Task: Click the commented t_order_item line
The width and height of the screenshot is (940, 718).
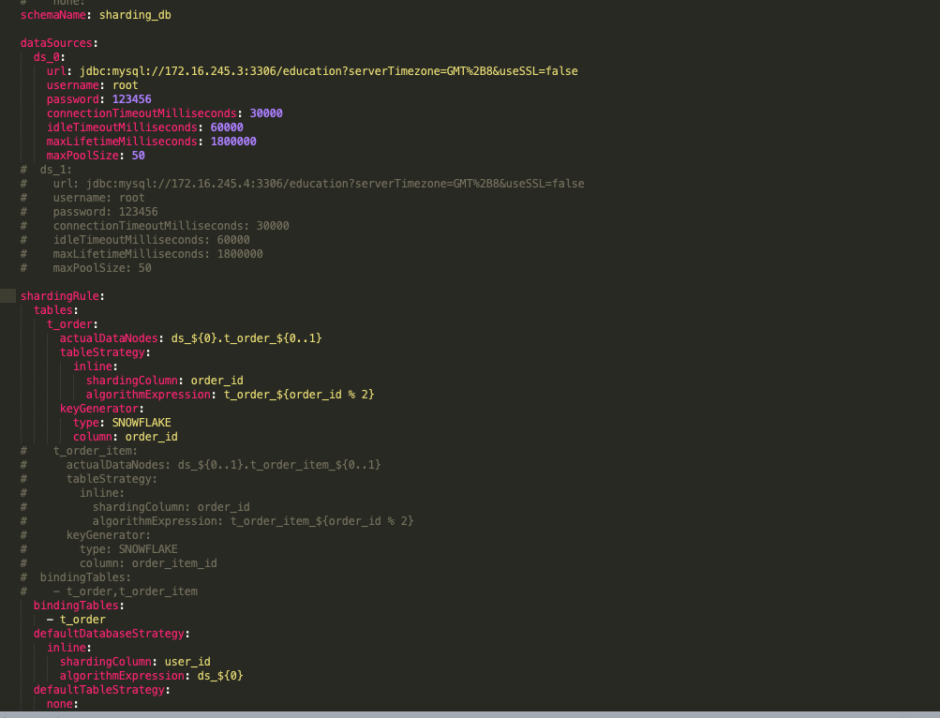Action: click(x=79, y=451)
